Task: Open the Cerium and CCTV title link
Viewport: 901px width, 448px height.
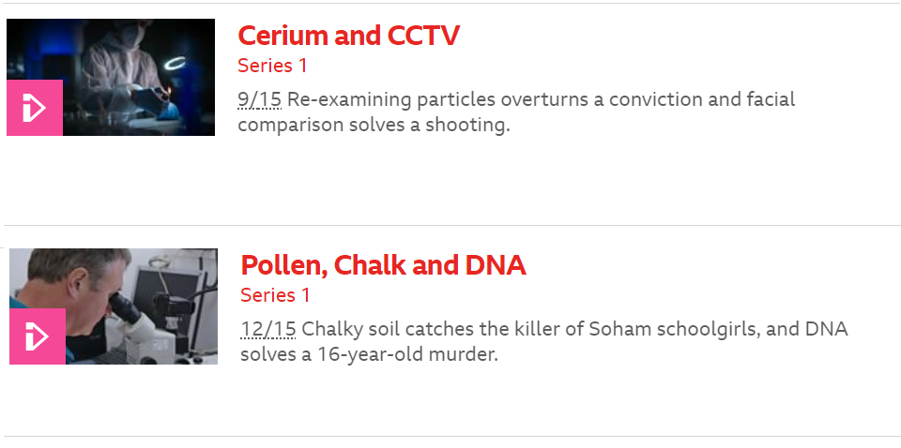Action: tap(348, 36)
